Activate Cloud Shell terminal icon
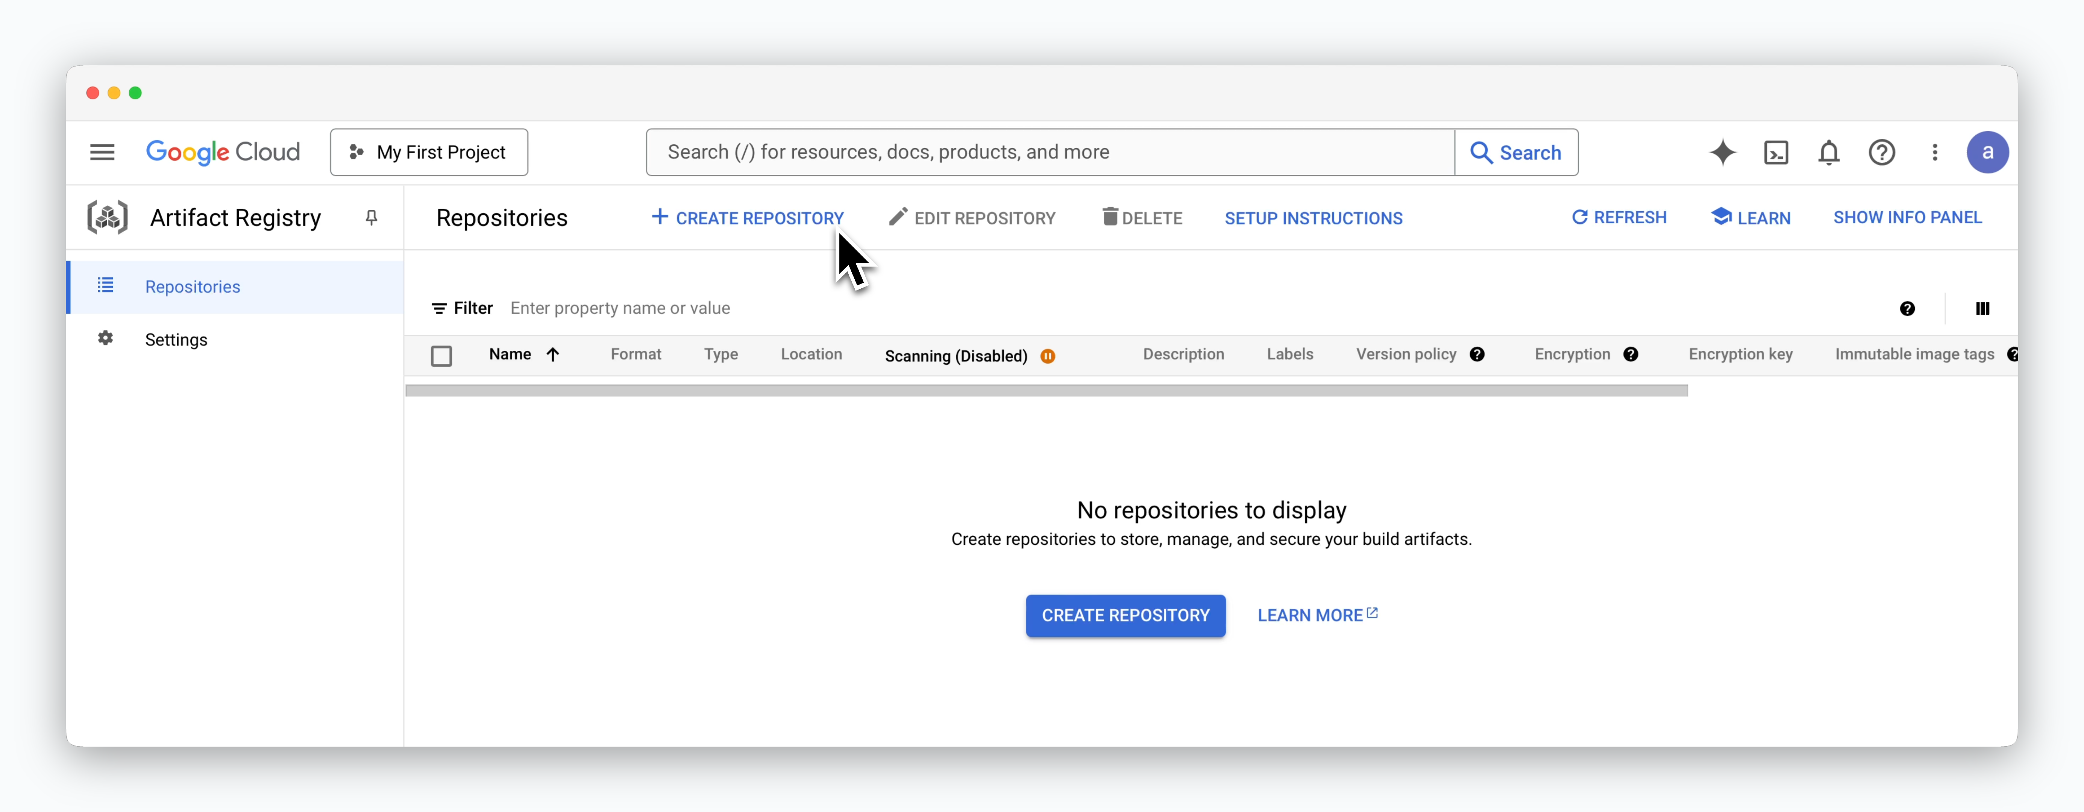 click(1776, 152)
